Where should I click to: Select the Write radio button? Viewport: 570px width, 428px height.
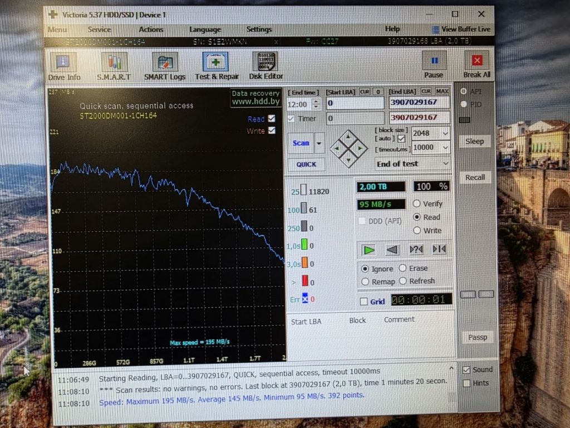417,230
